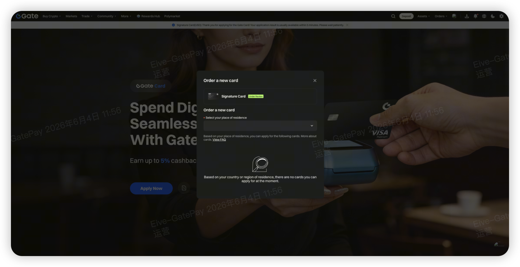Expand the Community dropdown menu
Screen dimensions: 520x267
107,16
